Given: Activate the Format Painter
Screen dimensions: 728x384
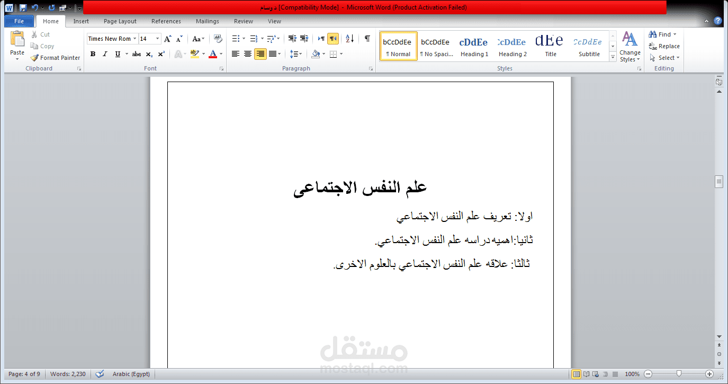Looking at the screenshot, I should tap(56, 58).
